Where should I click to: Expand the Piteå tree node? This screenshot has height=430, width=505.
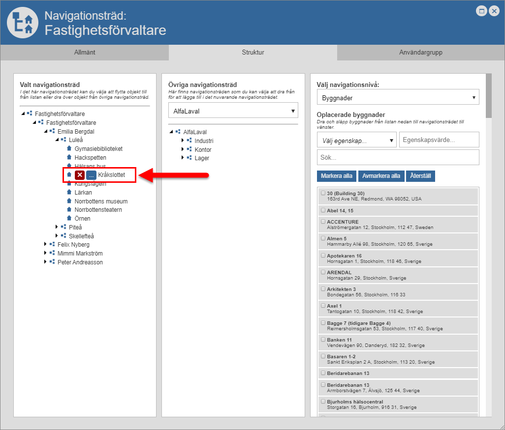57,227
